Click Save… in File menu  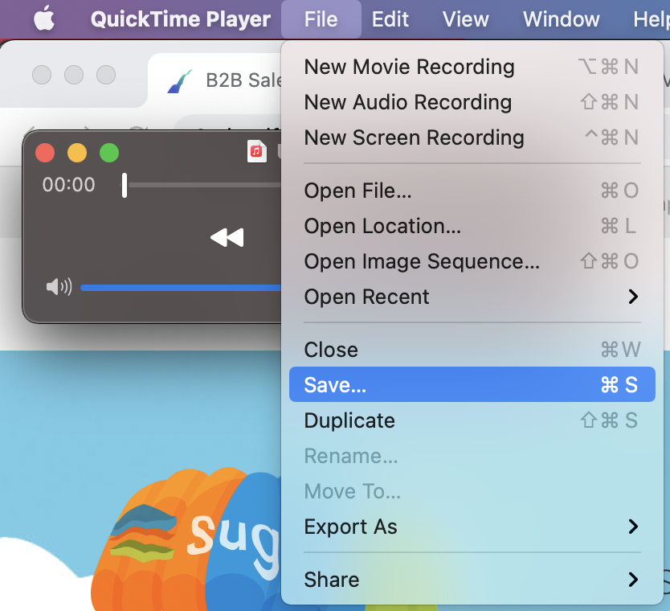pyautogui.click(x=472, y=384)
